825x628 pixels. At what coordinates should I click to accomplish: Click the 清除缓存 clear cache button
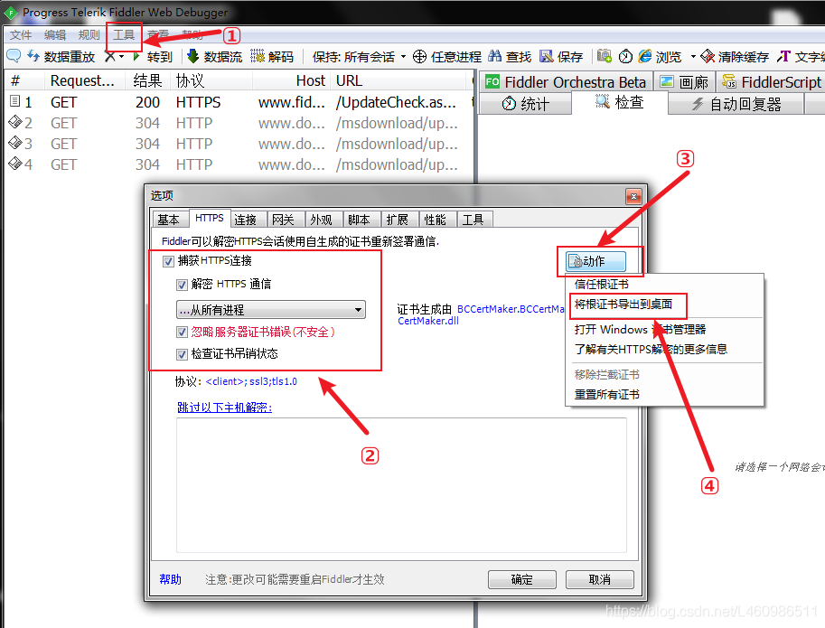pyautogui.click(x=735, y=56)
